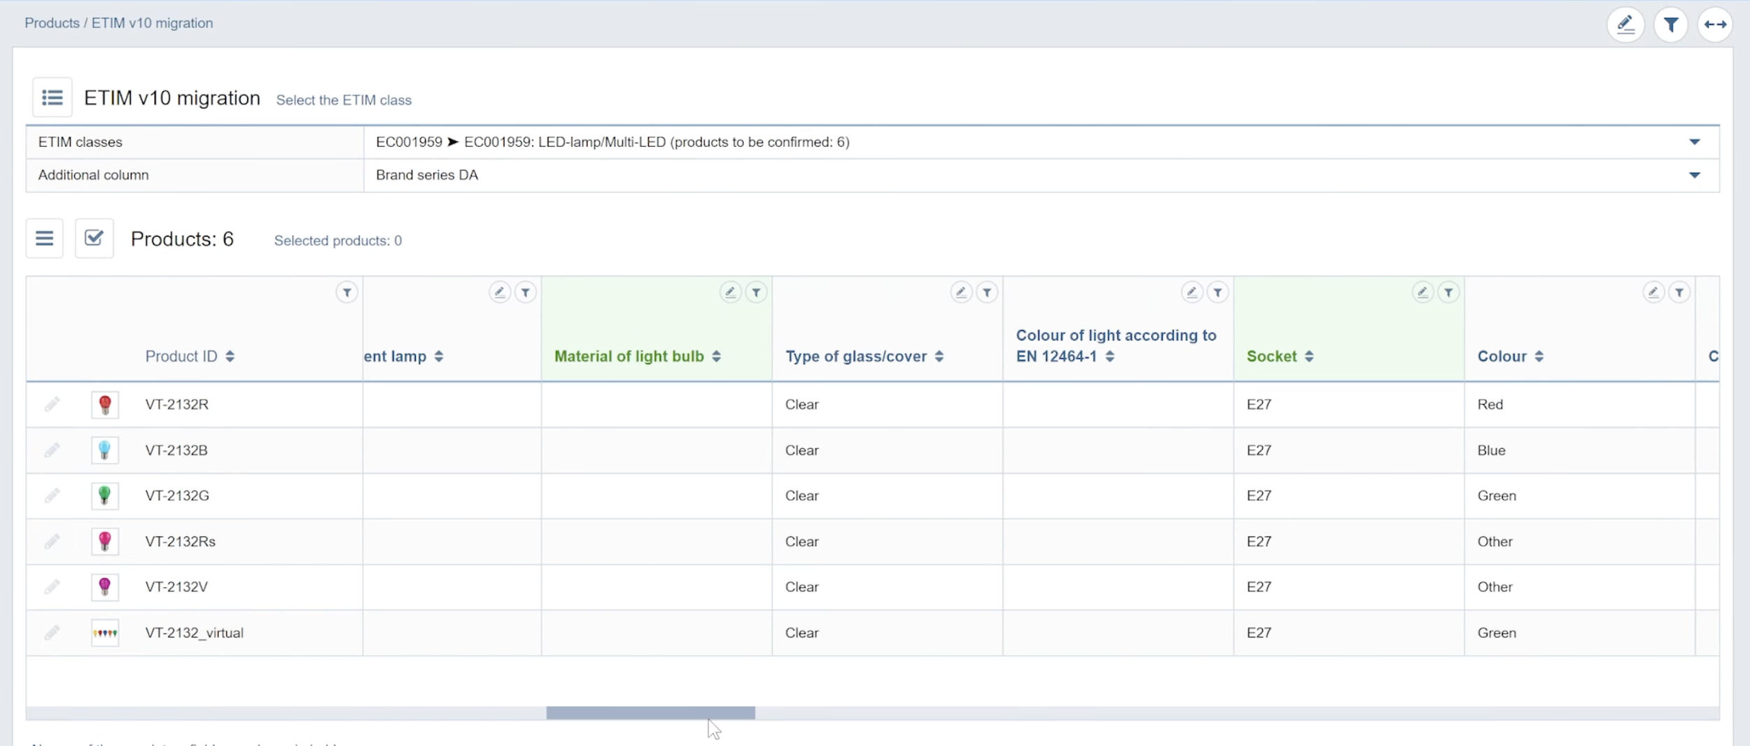Filter Material of light bulb column

click(756, 293)
